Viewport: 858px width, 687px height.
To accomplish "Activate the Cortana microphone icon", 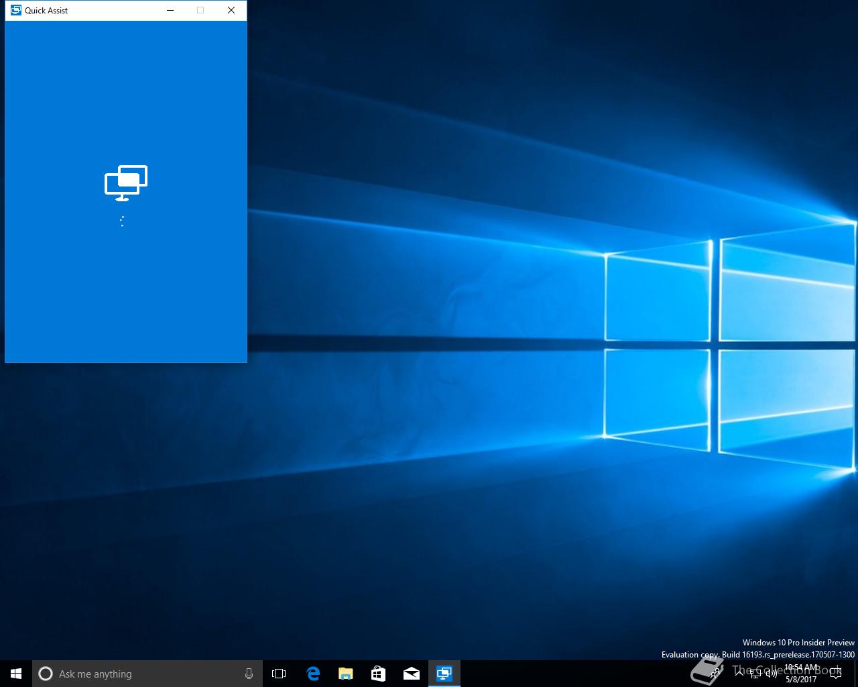I will point(249,674).
